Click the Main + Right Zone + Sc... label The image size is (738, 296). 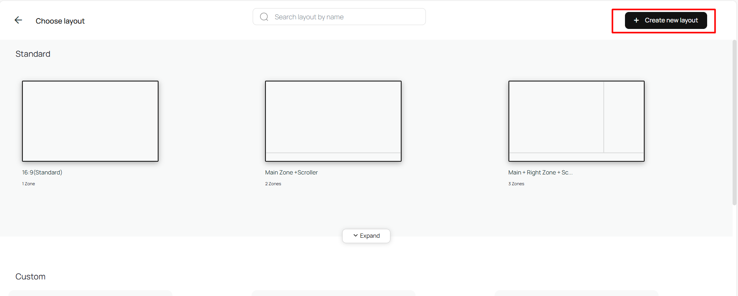(x=540, y=173)
